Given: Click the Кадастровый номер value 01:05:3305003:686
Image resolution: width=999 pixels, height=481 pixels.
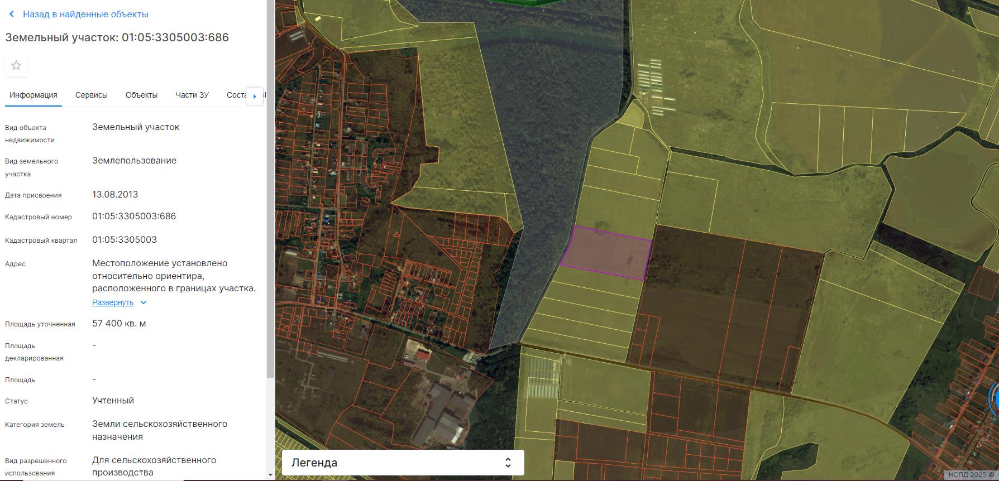Looking at the screenshot, I should (134, 217).
